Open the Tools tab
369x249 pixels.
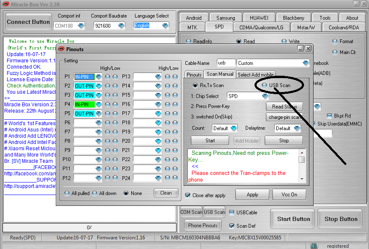click(x=325, y=18)
